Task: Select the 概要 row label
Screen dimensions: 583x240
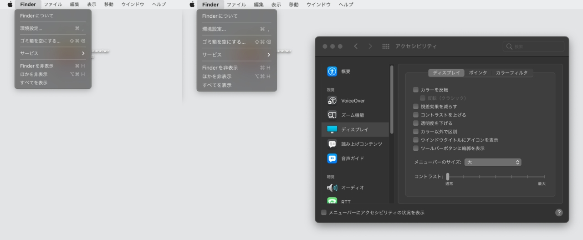Action: (x=346, y=71)
